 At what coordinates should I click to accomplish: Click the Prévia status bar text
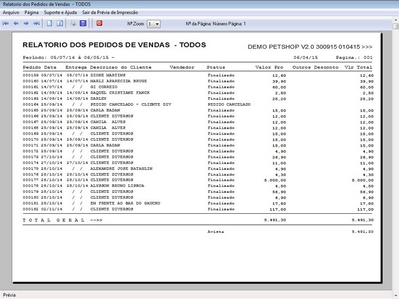(9, 295)
